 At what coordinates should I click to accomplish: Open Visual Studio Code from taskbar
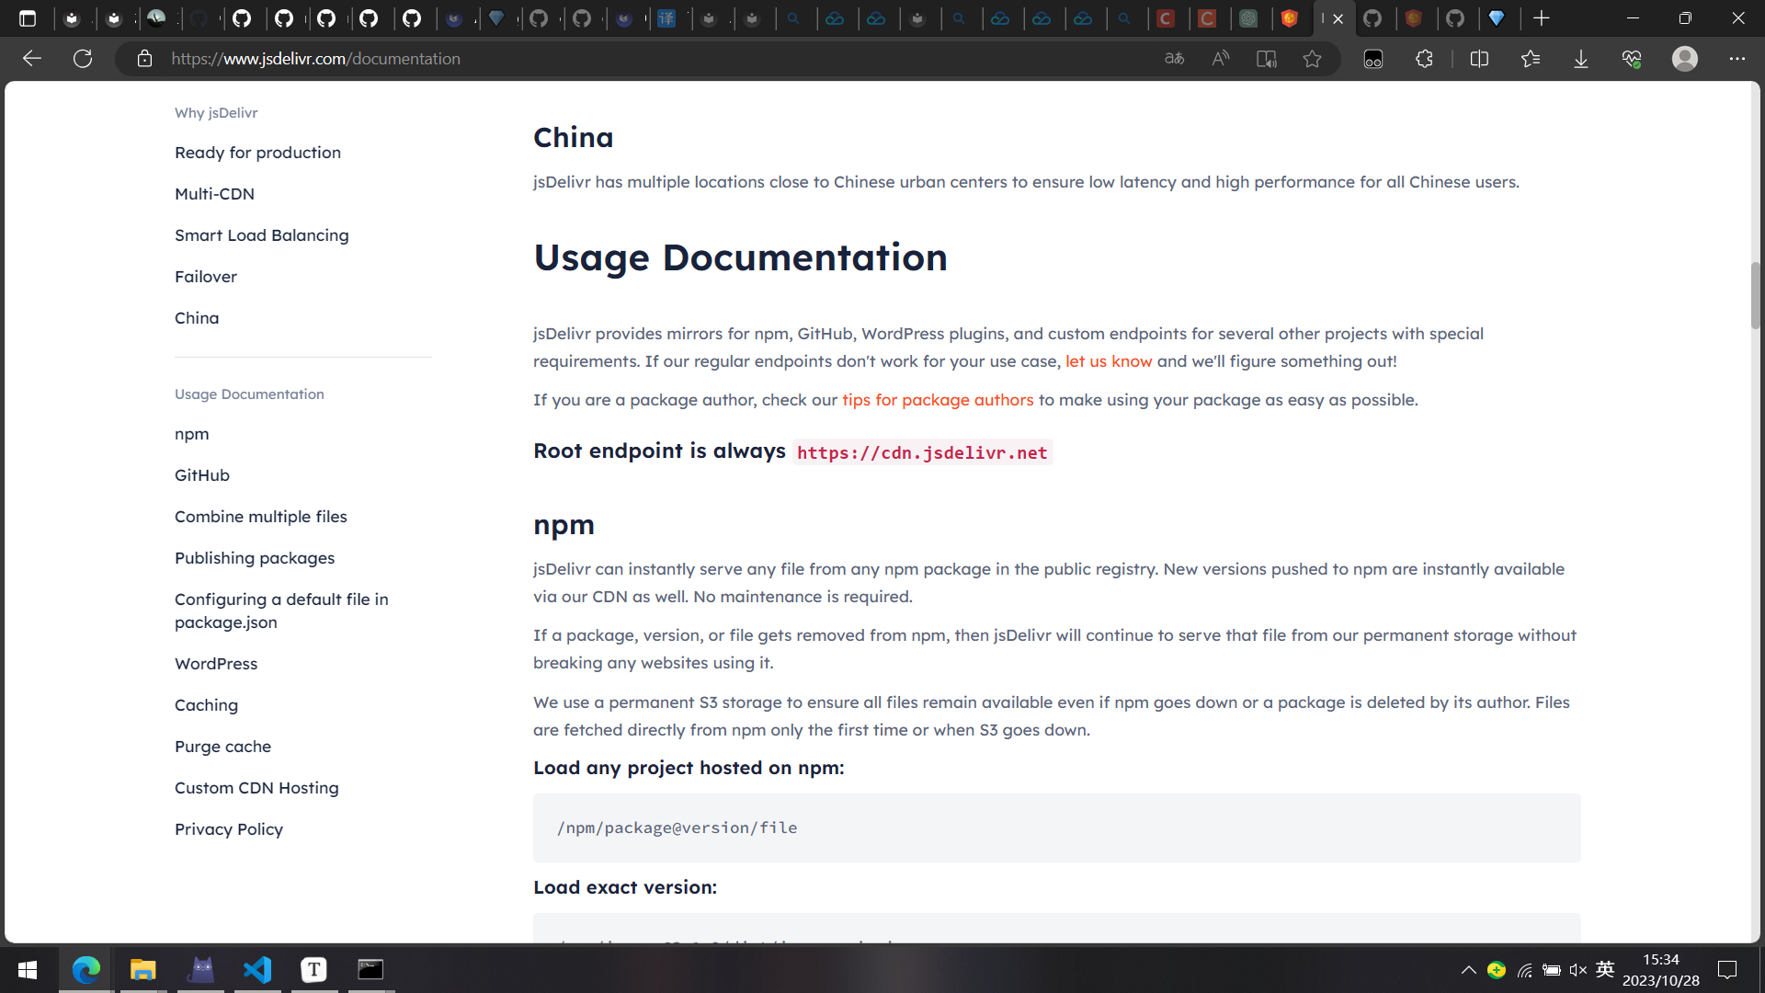(x=257, y=969)
